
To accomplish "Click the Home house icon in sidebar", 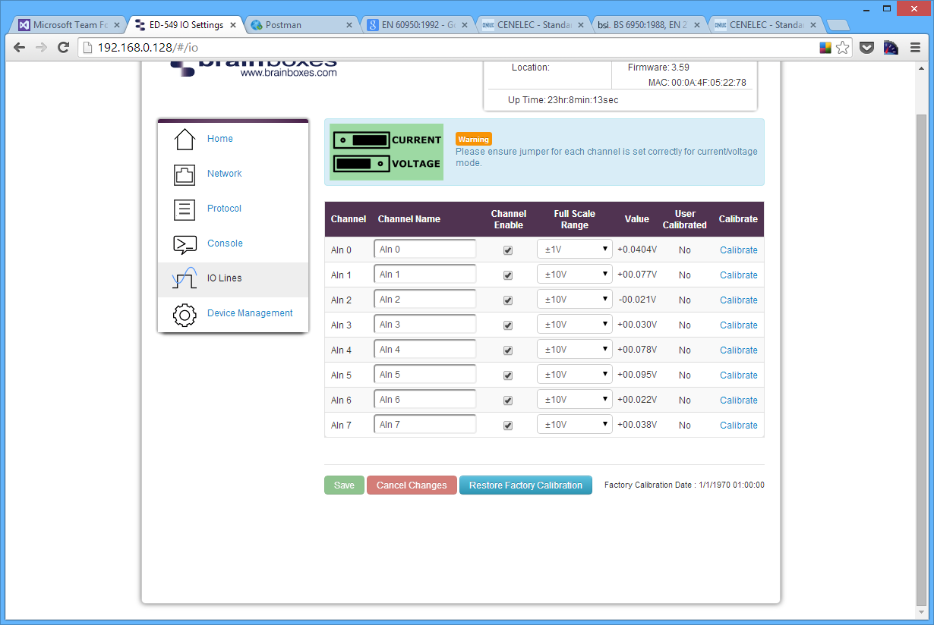I will pyautogui.click(x=185, y=140).
